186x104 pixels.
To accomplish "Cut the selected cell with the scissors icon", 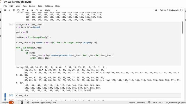I will [14, 10].
